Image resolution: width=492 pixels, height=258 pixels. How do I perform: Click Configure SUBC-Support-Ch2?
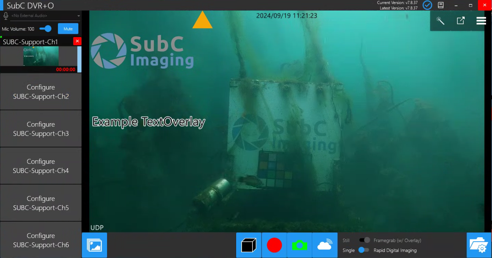[41, 92]
